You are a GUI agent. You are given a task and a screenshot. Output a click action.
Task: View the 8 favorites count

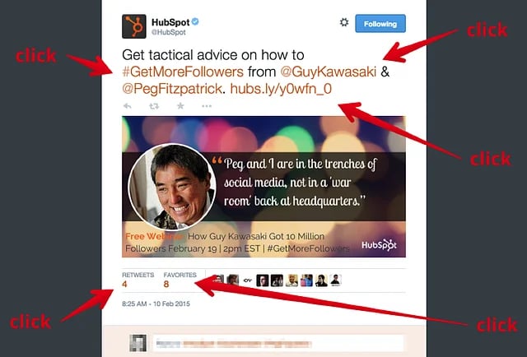pyautogui.click(x=166, y=285)
